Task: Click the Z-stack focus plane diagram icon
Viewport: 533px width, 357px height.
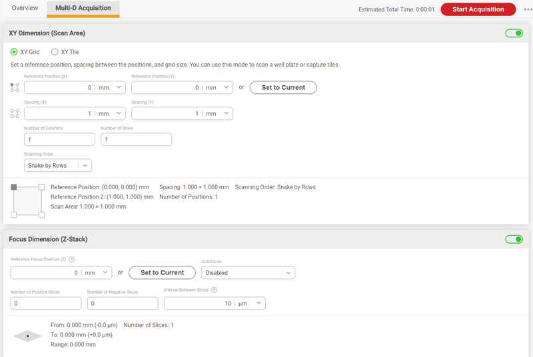Action: coord(27,336)
